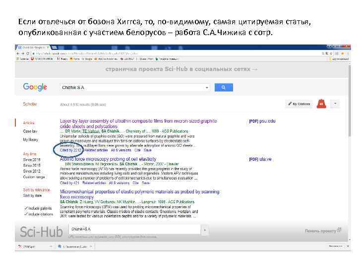
Task: Open author link TE Mallouk
Action: (91, 131)
